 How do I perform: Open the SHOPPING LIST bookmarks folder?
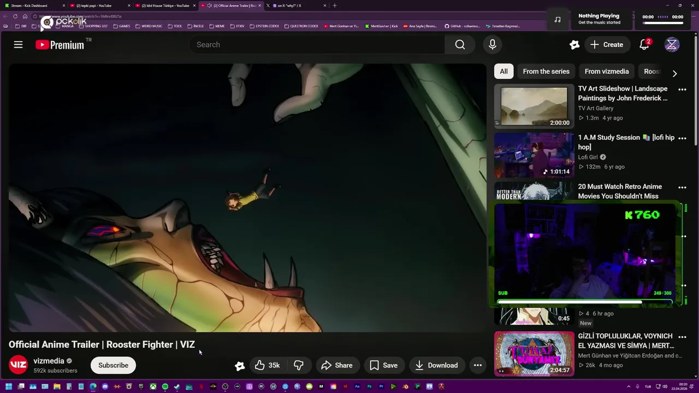click(x=93, y=26)
